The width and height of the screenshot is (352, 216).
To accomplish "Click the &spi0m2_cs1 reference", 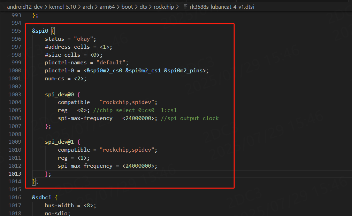I will (x=143, y=71).
